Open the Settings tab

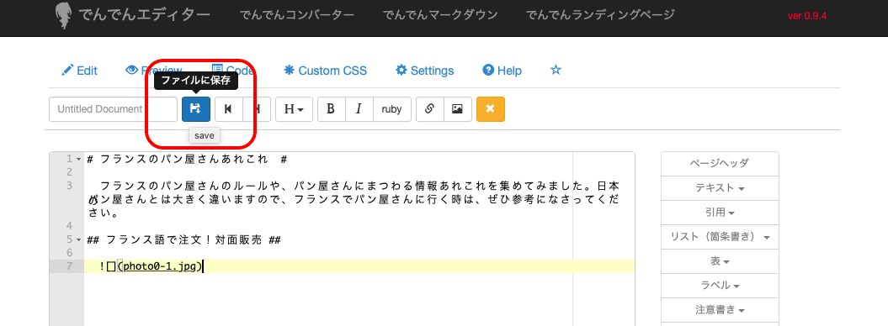pos(425,71)
